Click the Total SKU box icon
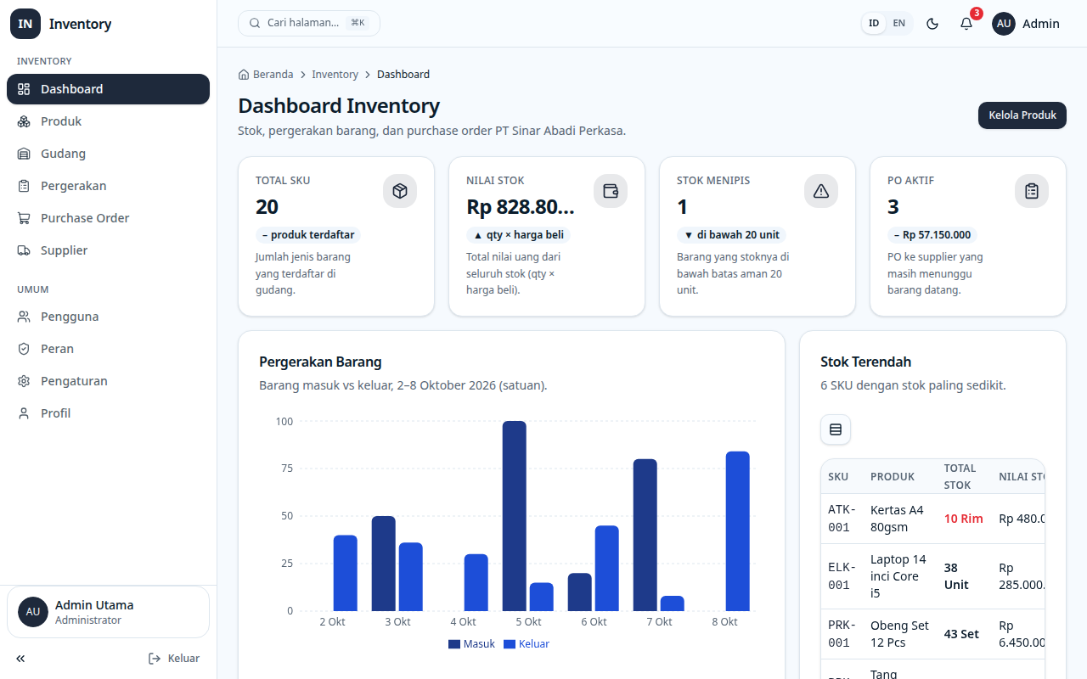This screenshot has width=1087, height=679. [400, 191]
